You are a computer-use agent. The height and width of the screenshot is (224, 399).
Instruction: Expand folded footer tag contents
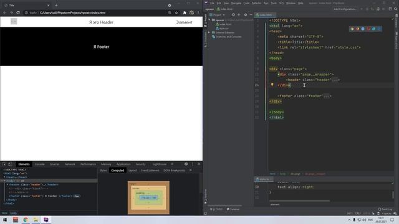pos(326,96)
